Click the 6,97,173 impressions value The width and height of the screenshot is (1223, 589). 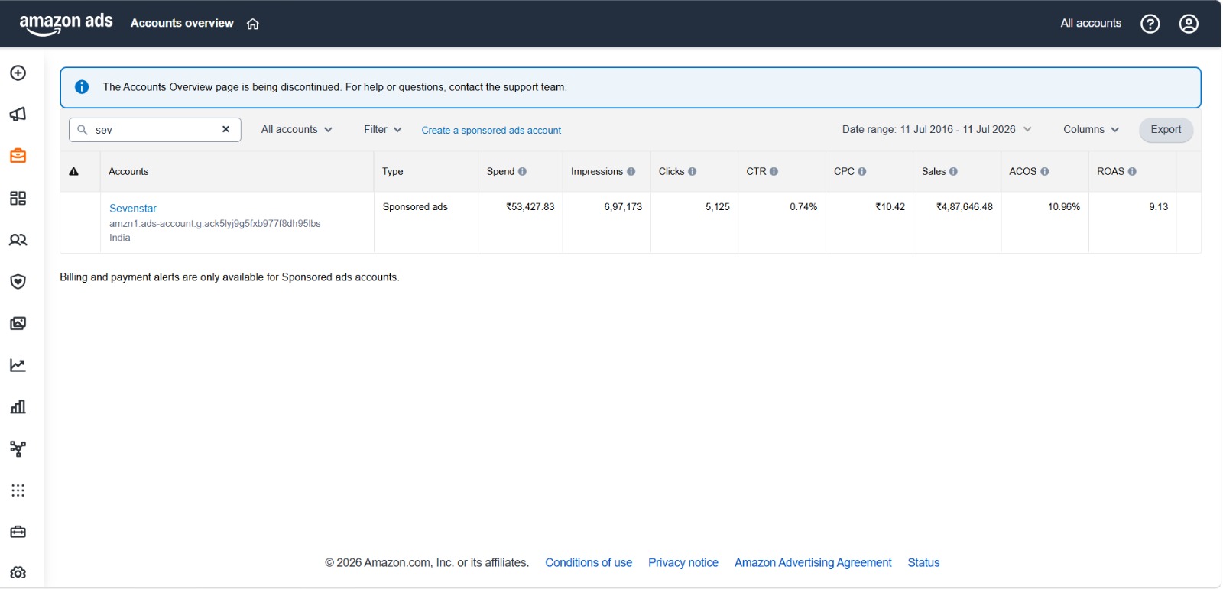(x=623, y=207)
